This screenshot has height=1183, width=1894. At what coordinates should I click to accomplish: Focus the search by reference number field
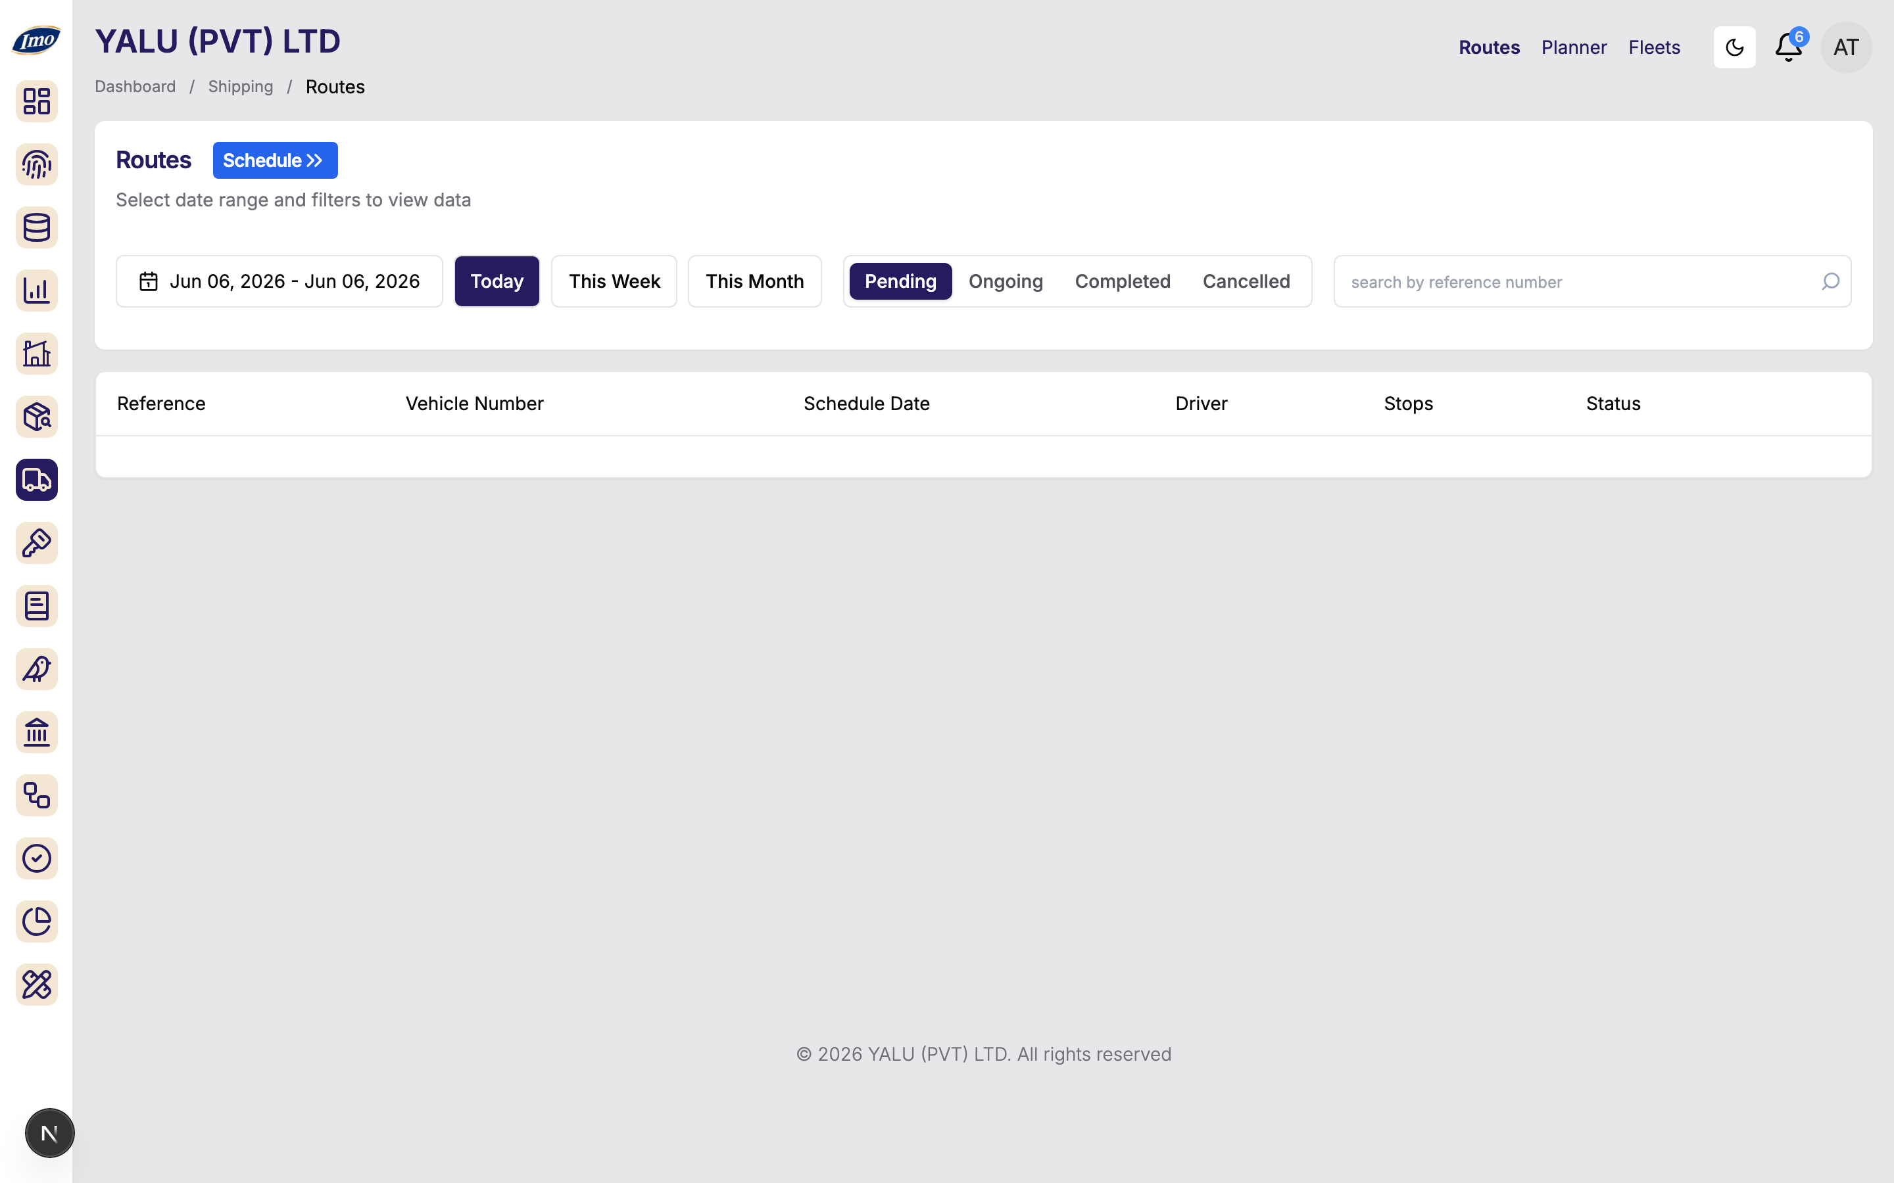[1592, 282]
